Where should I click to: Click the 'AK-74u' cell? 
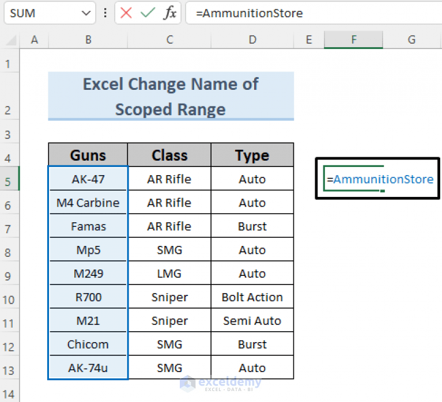tap(88, 367)
